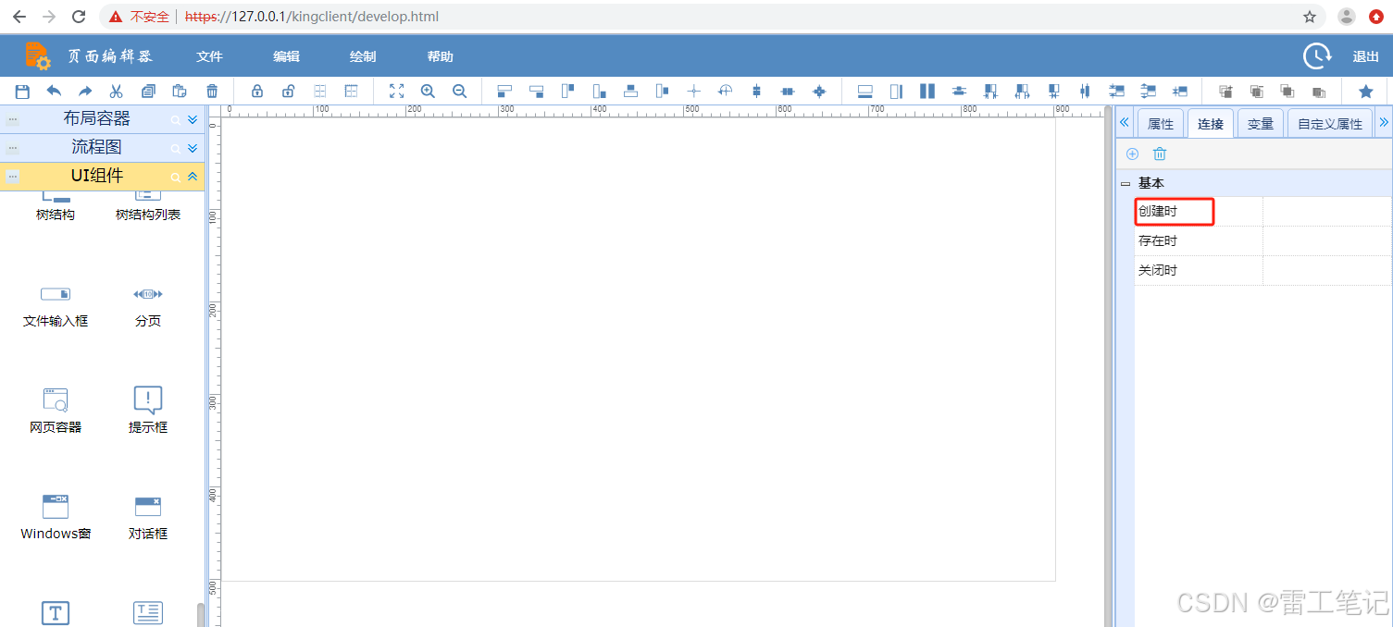Zoom out with the magnifier minus icon

coord(459,91)
